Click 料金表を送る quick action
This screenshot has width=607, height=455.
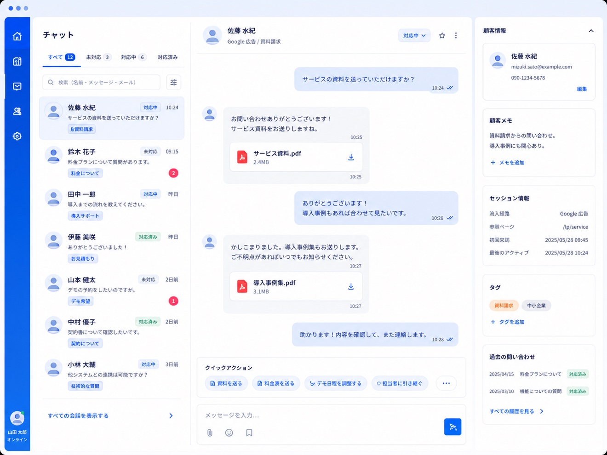(276, 383)
